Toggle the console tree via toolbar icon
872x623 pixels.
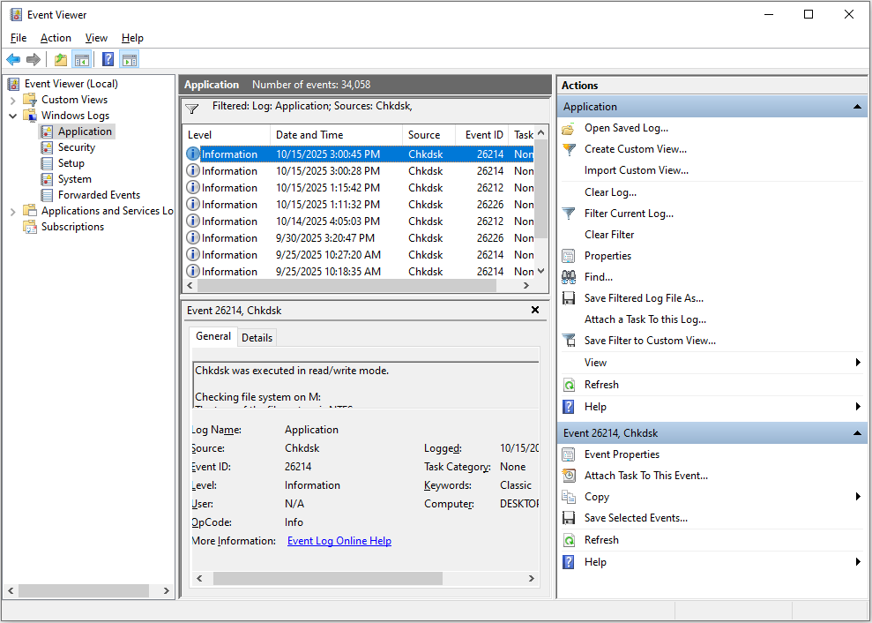point(81,59)
